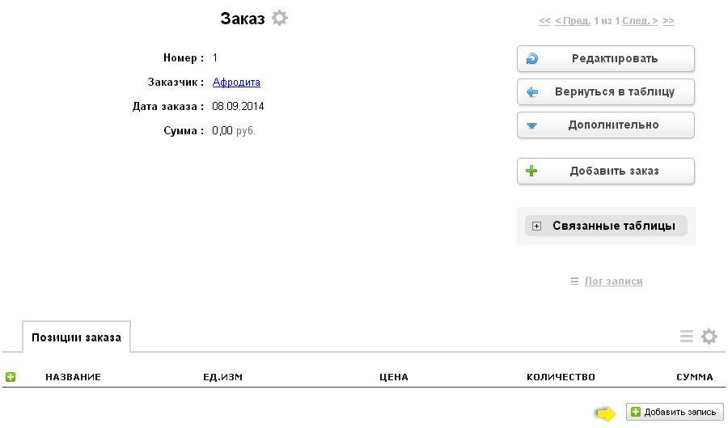Select the Позиции заказа tab
The width and height of the screenshot is (728, 428).
76,337
